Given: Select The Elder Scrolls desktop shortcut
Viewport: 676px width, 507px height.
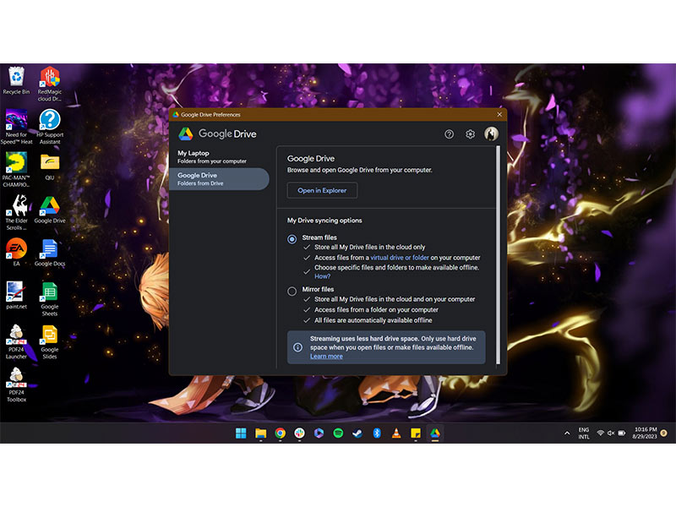Looking at the screenshot, I should tap(16, 213).
